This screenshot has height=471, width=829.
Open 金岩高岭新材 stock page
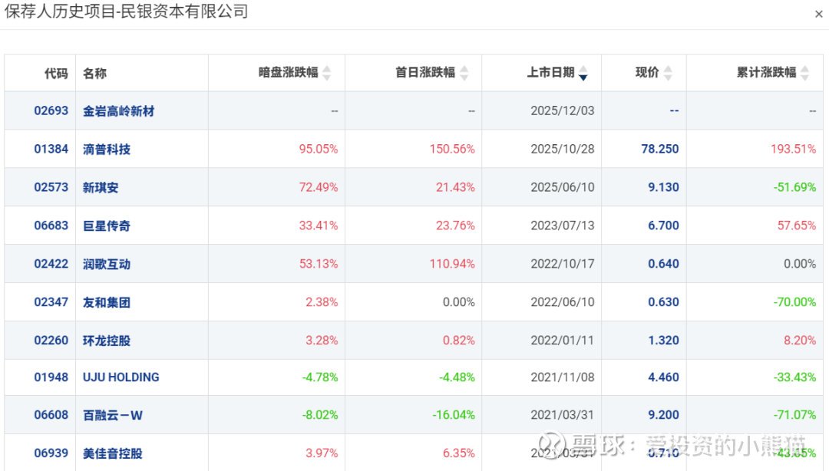click(118, 111)
